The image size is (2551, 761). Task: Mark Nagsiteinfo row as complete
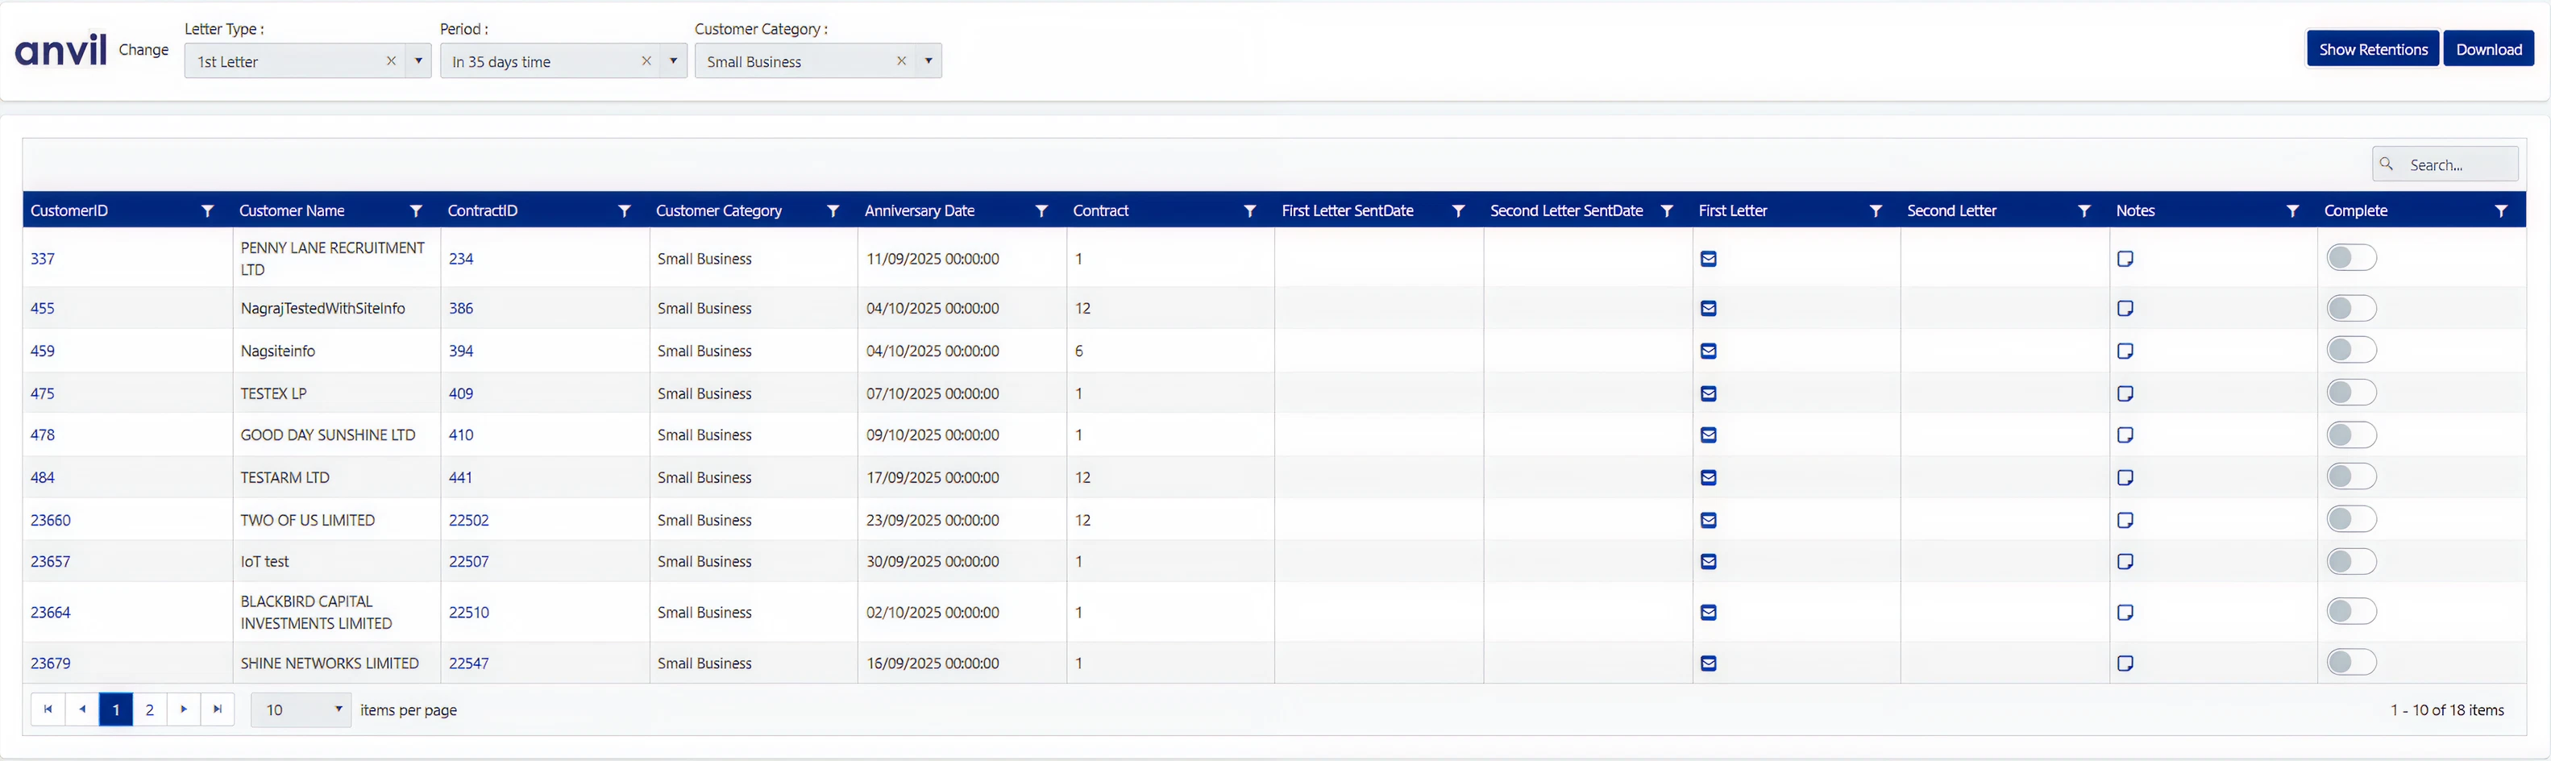pyautogui.click(x=2351, y=351)
